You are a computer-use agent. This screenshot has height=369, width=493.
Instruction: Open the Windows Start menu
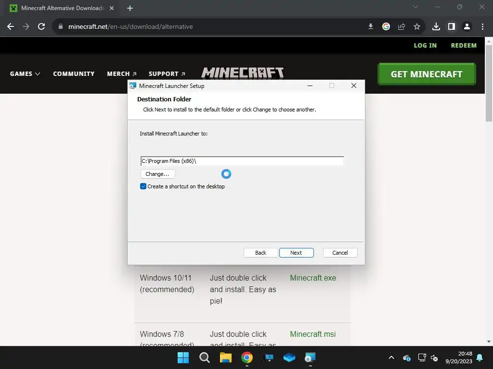[x=183, y=357]
